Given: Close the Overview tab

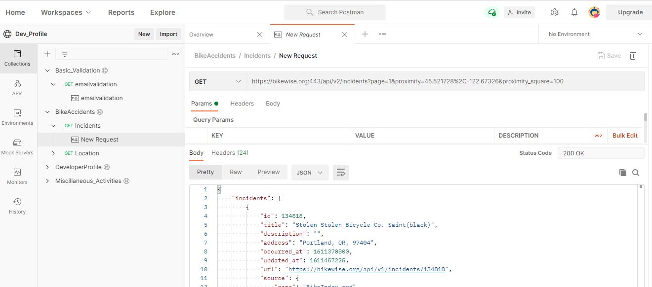Looking at the screenshot, I should click(260, 35).
